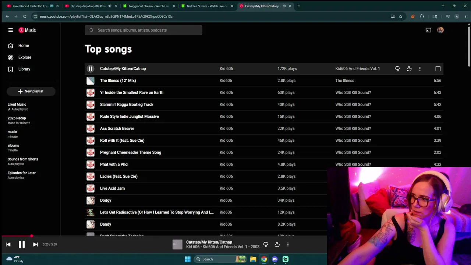
Task: Open a new browser tab
Action: [x=299, y=6]
